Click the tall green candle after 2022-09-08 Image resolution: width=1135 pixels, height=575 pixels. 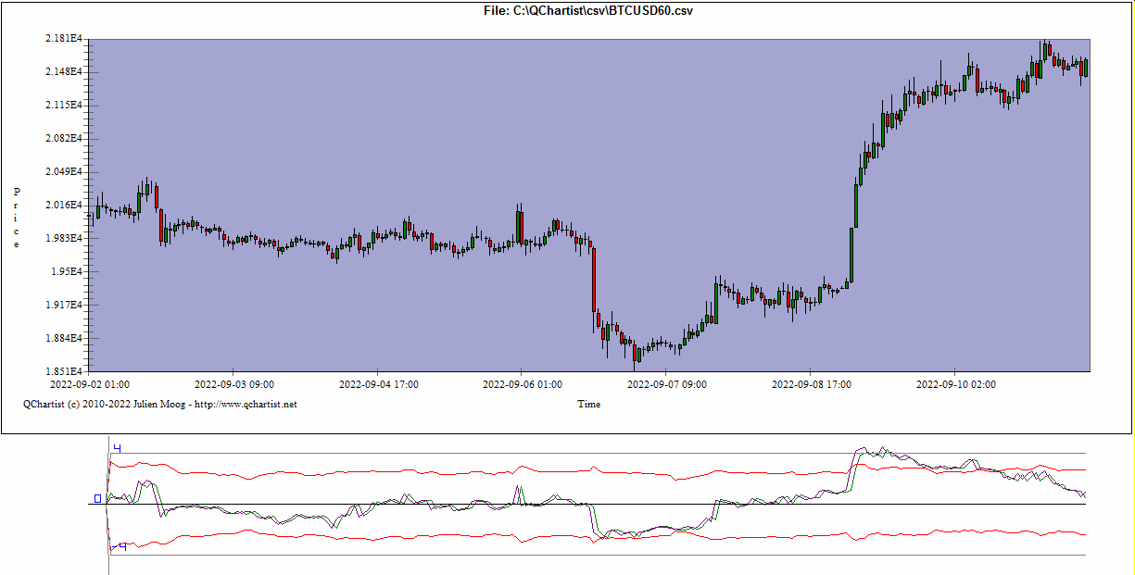tap(851, 254)
